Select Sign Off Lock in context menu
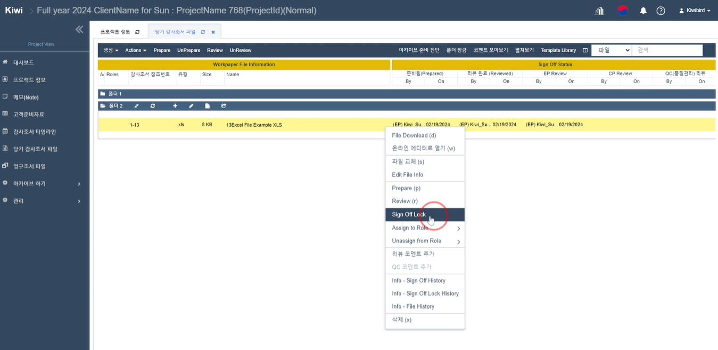Viewport: 718px width, 350px height. [409, 215]
